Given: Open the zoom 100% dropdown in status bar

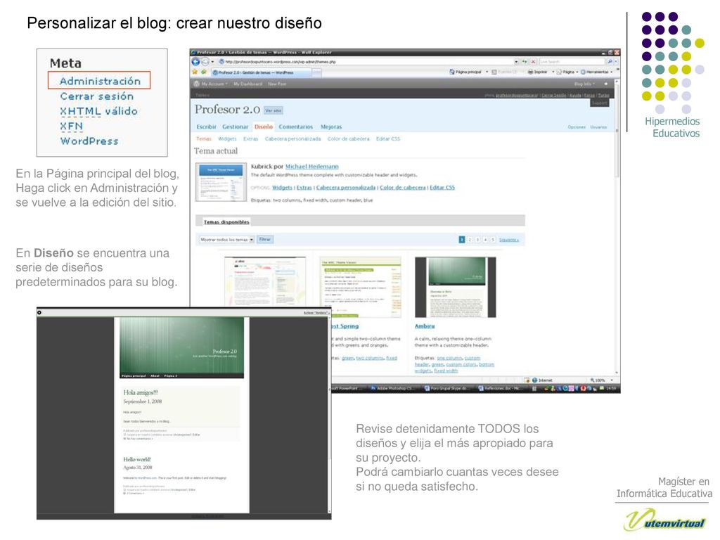Looking at the screenshot, I should [x=612, y=380].
